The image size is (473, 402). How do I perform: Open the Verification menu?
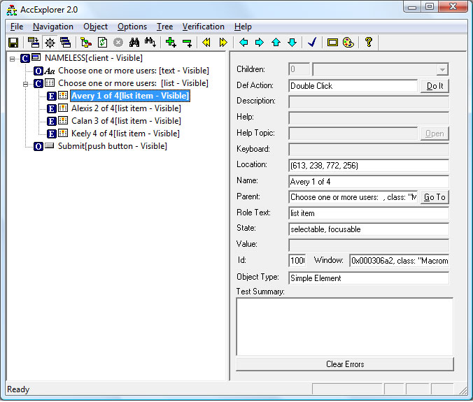[204, 27]
